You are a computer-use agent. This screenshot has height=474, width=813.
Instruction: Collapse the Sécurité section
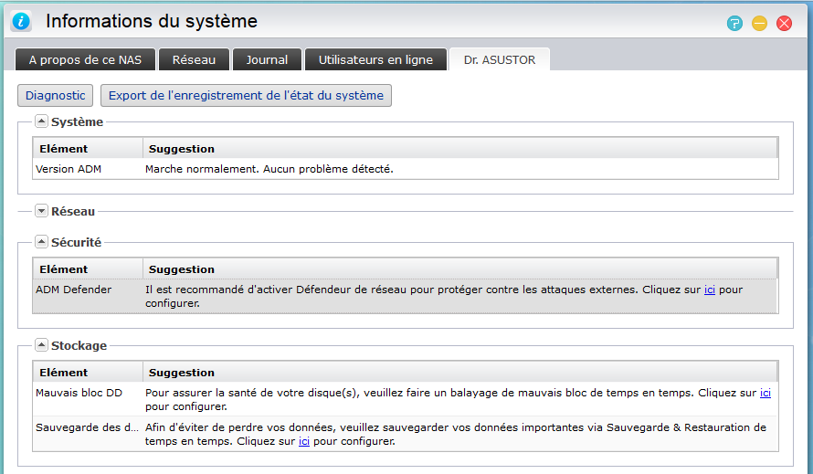[41, 243]
